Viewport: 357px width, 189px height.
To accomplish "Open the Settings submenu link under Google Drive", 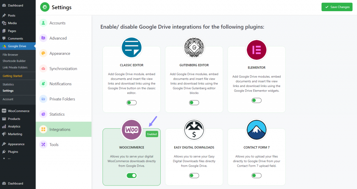I will coord(8,90).
